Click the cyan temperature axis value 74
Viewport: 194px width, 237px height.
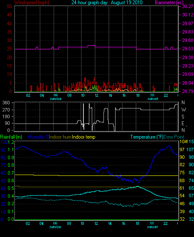coord(191,180)
